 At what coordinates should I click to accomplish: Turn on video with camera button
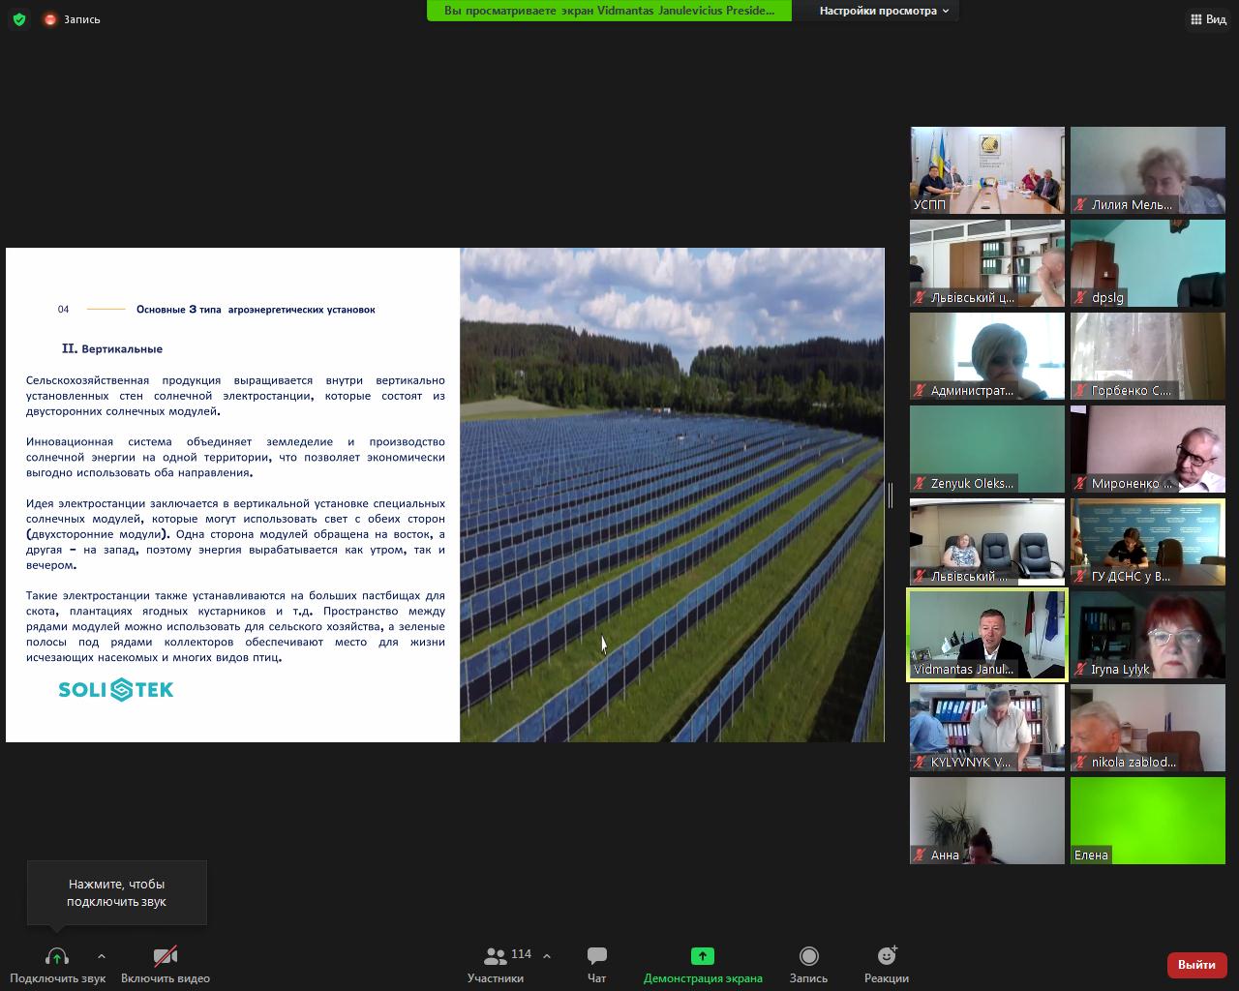[166, 956]
